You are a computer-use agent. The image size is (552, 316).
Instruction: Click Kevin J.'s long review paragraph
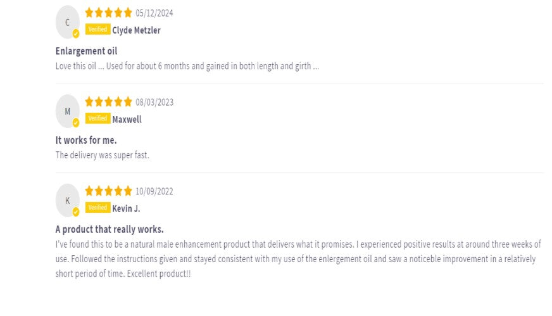point(298,259)
